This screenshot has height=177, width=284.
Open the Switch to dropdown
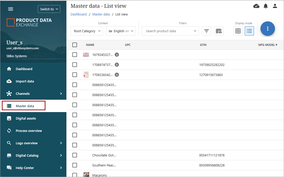[x=49, y=9]
